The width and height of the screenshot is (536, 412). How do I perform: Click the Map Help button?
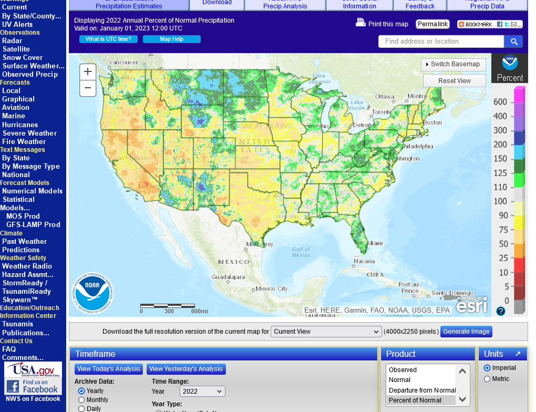pyautogui.click(x=172, y=39)
